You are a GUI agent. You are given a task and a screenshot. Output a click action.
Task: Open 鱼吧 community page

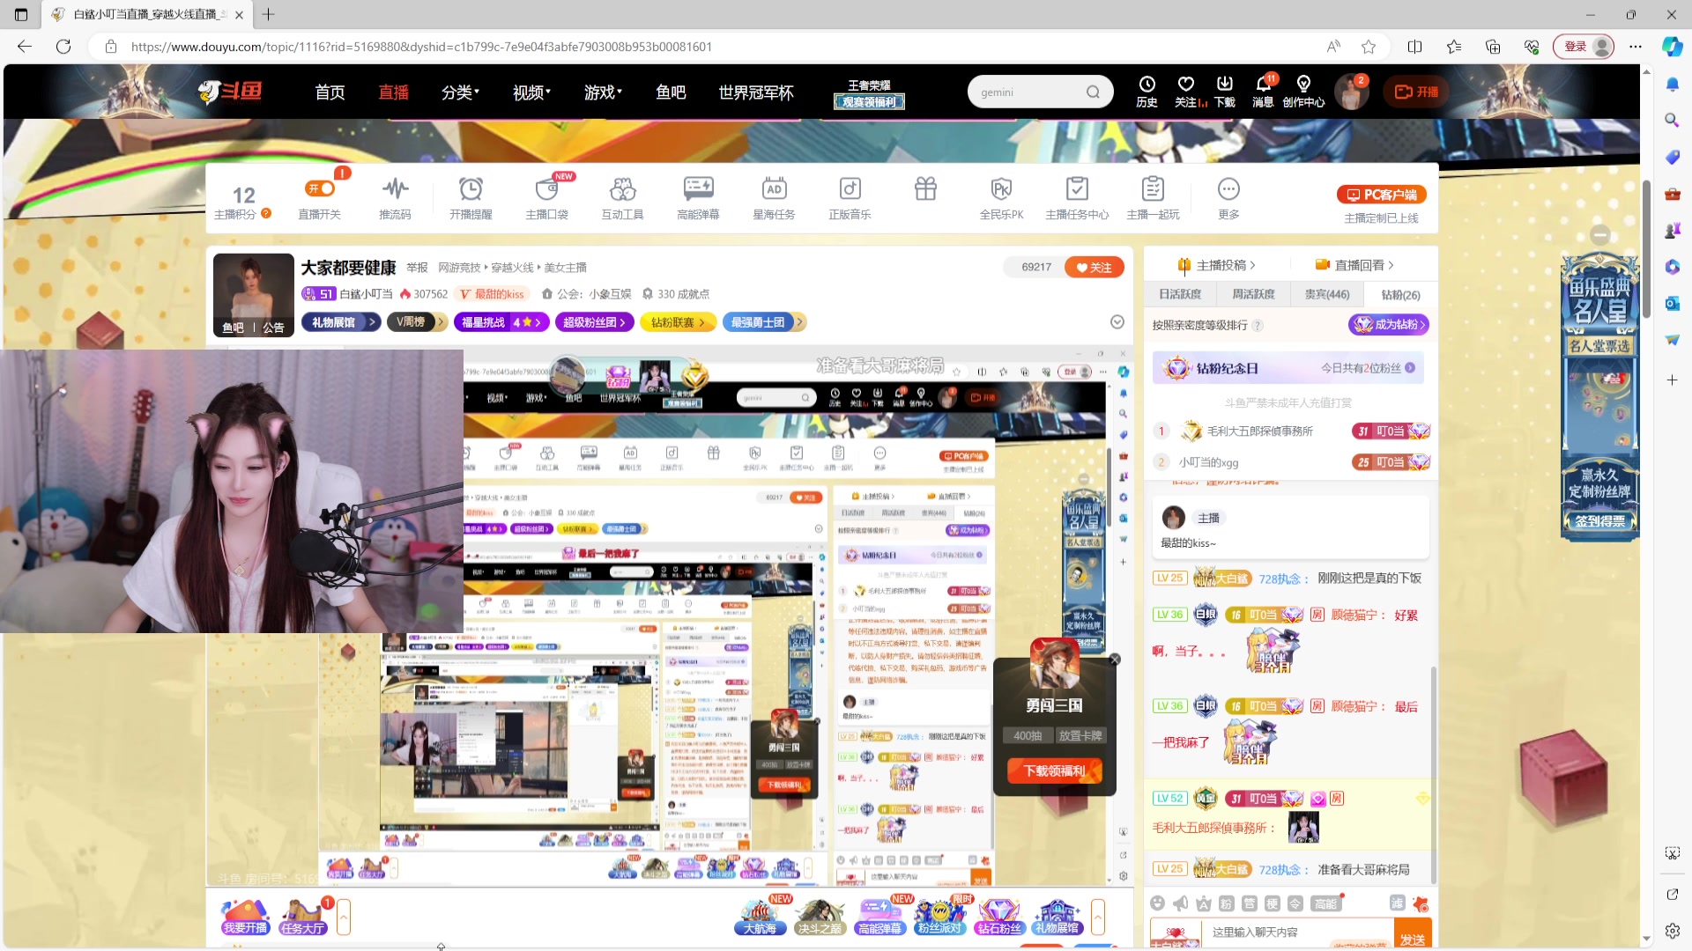tap(671, 92)
